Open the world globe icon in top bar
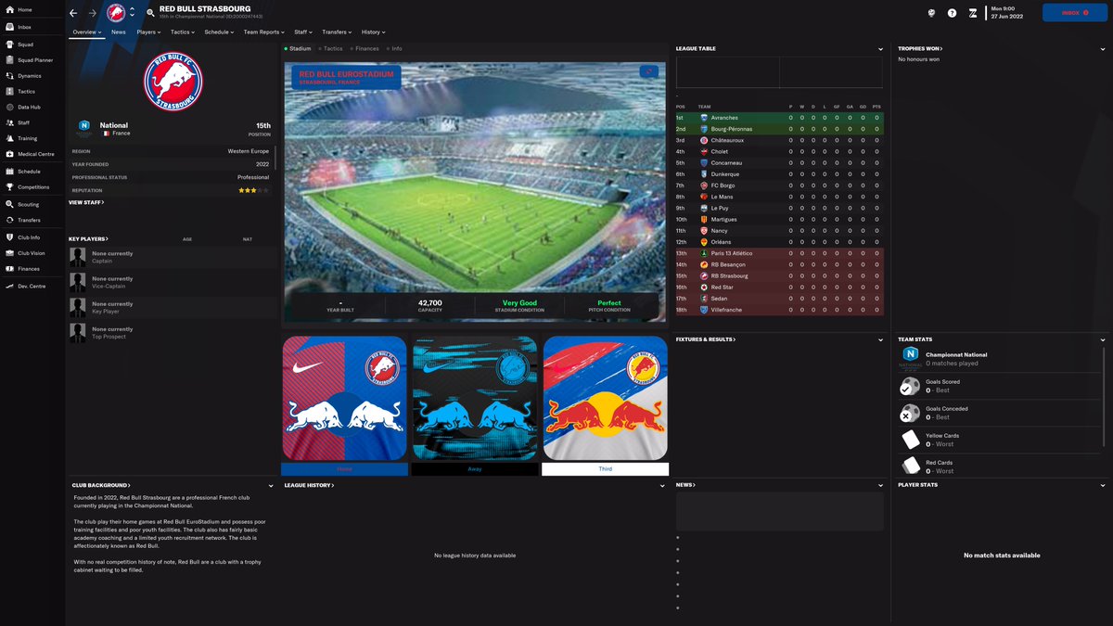1113x626 pixels. (930, 13)
